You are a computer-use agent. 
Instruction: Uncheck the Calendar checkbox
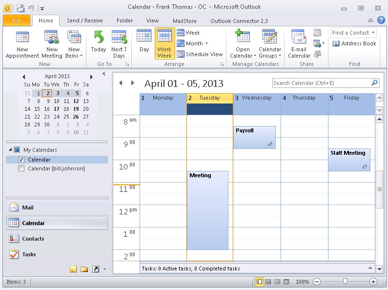[21, 160]
